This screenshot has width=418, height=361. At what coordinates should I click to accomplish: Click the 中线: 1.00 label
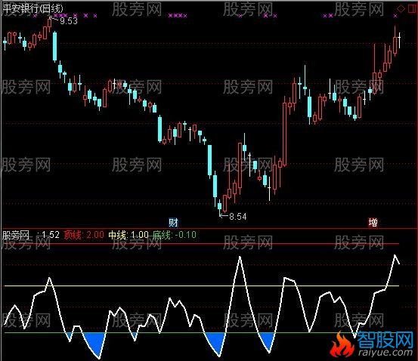tap(128, 235)
